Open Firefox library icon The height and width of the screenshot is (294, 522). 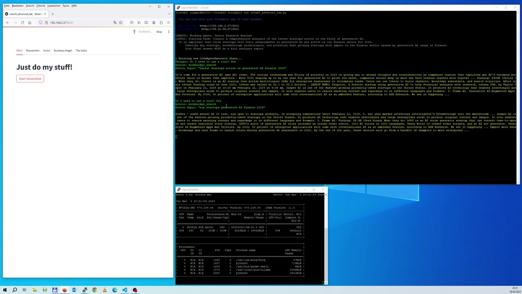[x=139, y=22]
